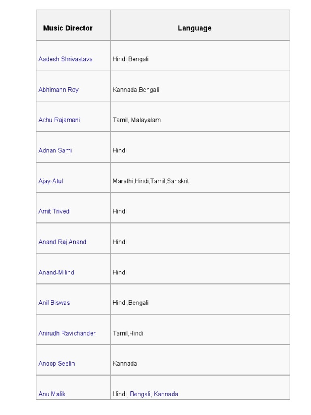Select the Ajay-Atul link
The image size is (311, 415).
pyautogui.click(x=51, y=181)
